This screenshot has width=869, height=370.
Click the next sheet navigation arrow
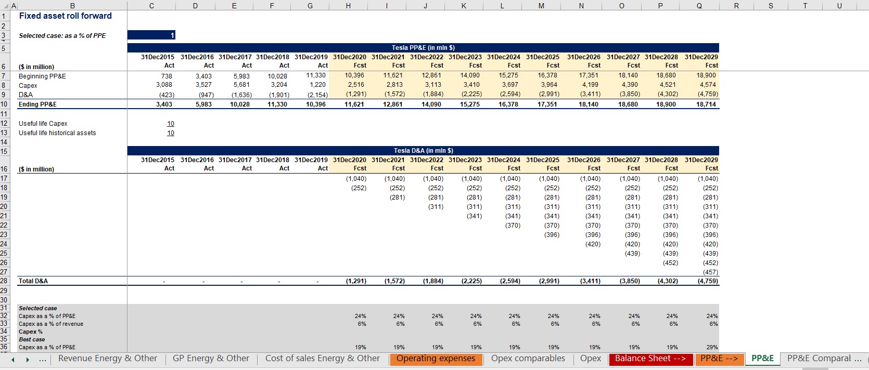coord(28,360)
